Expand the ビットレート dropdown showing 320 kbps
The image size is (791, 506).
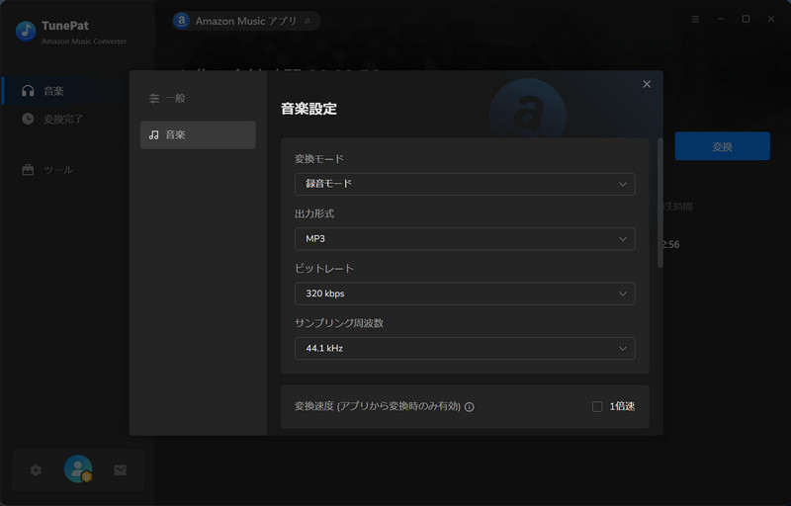click(465, 294)
